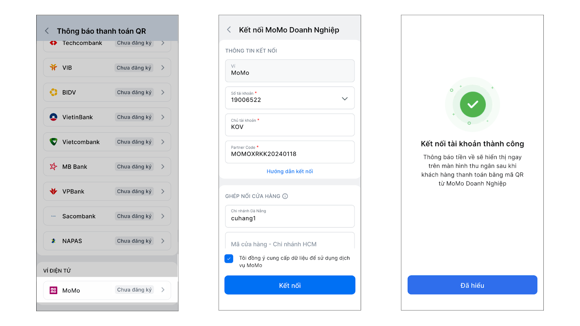Open the Hướng dẫn kết nối link

[290, 171]
